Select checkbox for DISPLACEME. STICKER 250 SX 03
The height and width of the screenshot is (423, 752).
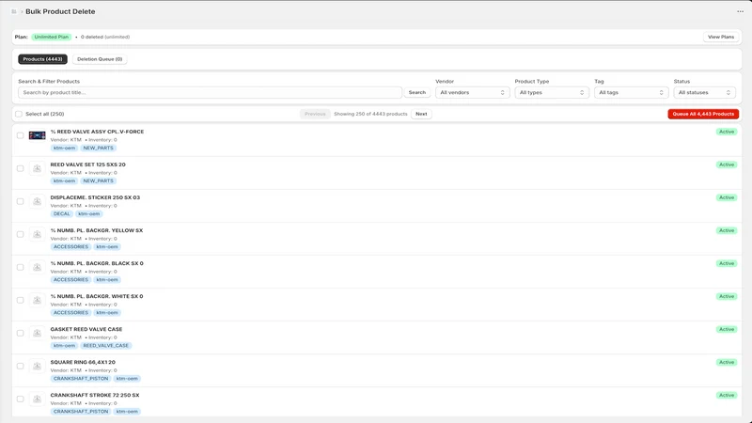click(x=20, y=201)
